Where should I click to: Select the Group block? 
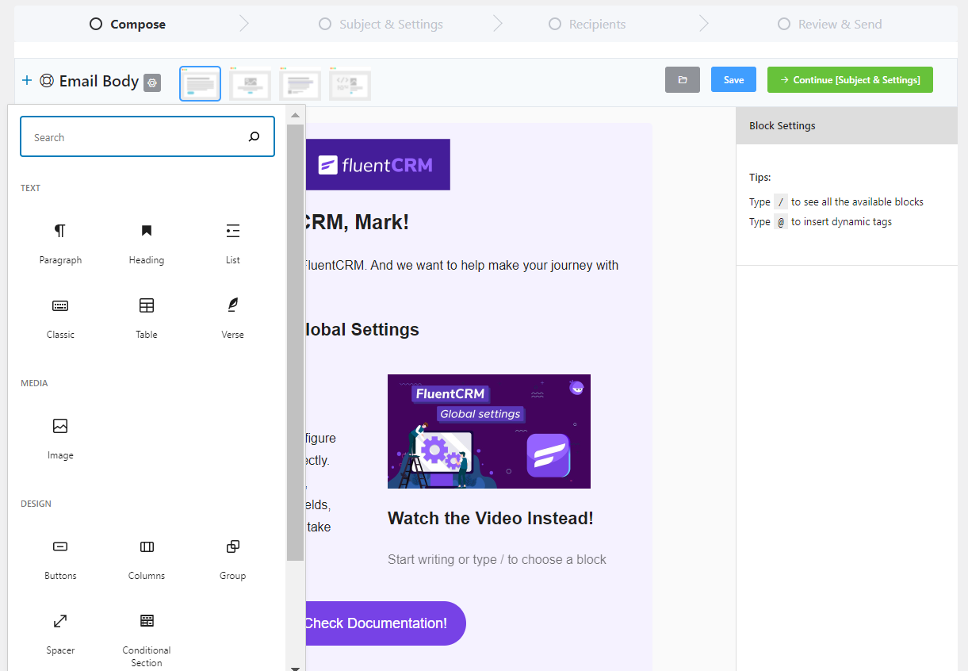[x=232, y=558]
